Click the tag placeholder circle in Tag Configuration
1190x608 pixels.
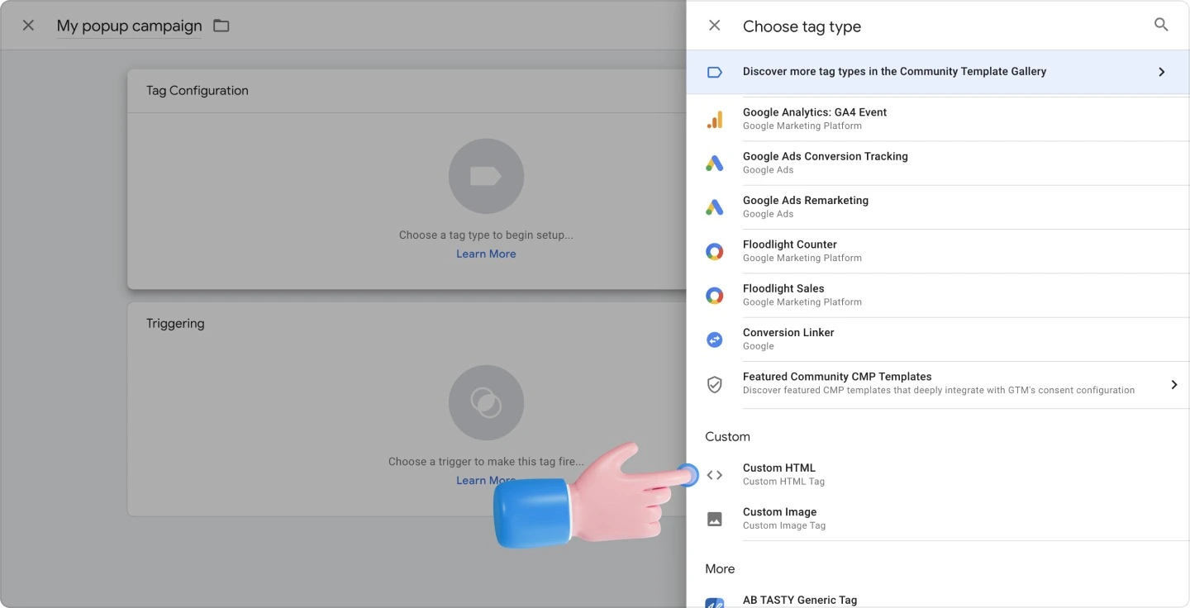tap(486, 176)
